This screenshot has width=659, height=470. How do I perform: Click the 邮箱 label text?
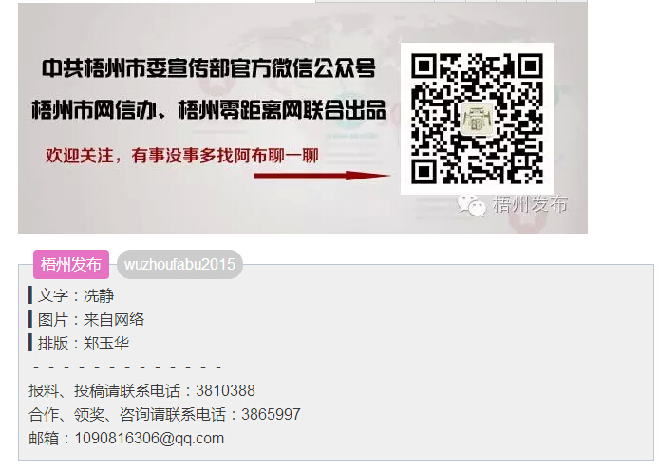[44, 439]
